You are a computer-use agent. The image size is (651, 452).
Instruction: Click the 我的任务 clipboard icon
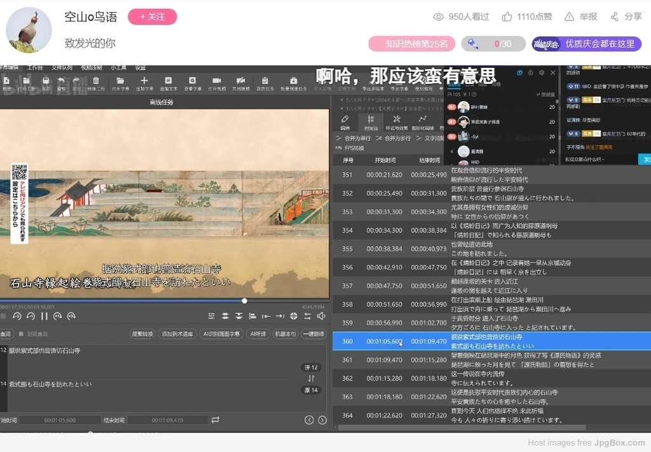(x=265, y=81)
